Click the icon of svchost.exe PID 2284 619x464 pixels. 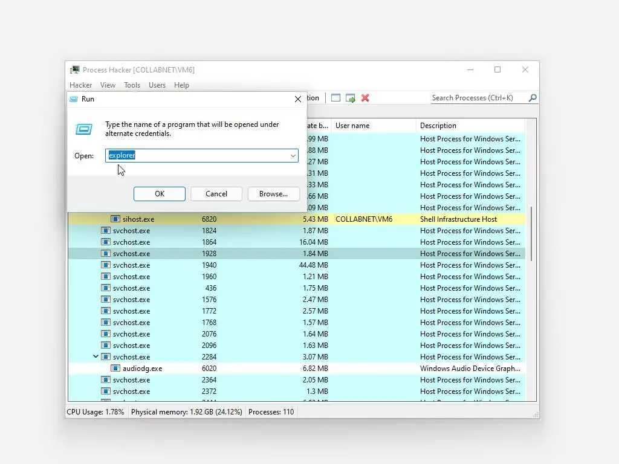[105, 356]
